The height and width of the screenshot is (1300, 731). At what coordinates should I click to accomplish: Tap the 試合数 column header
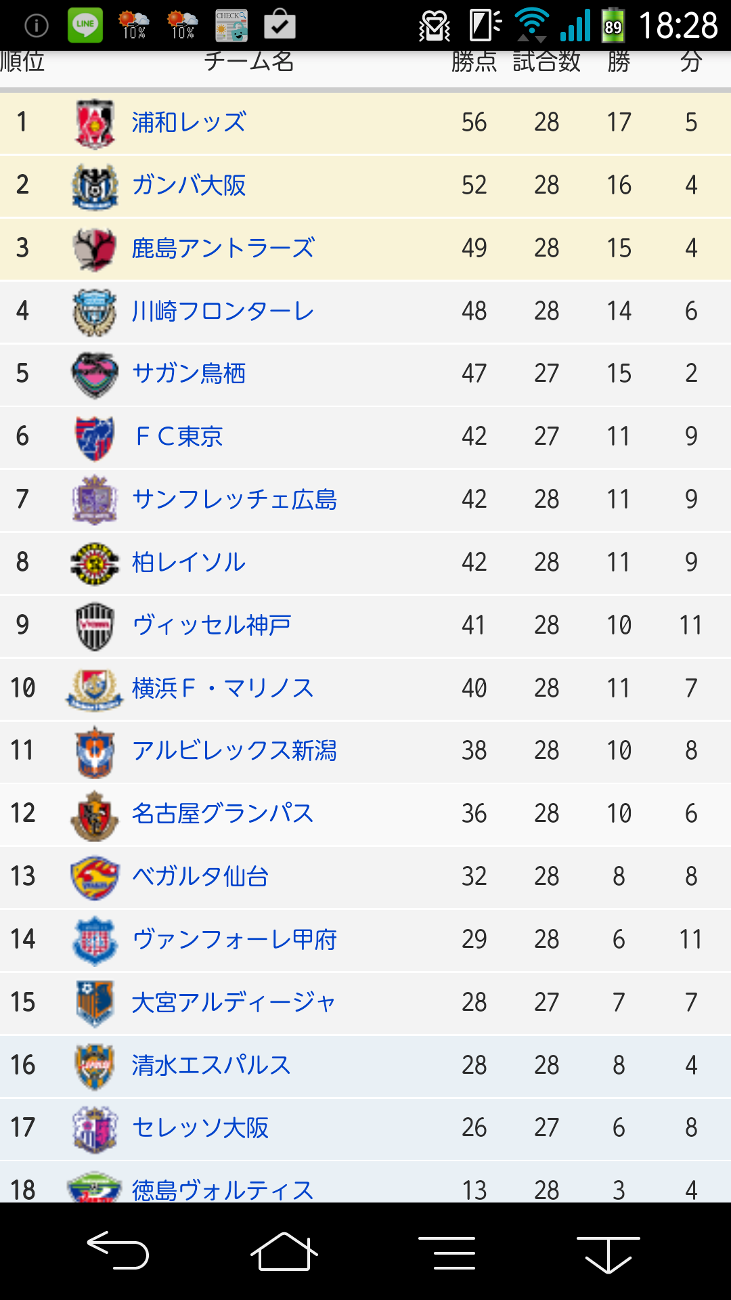tap(546, 62)
